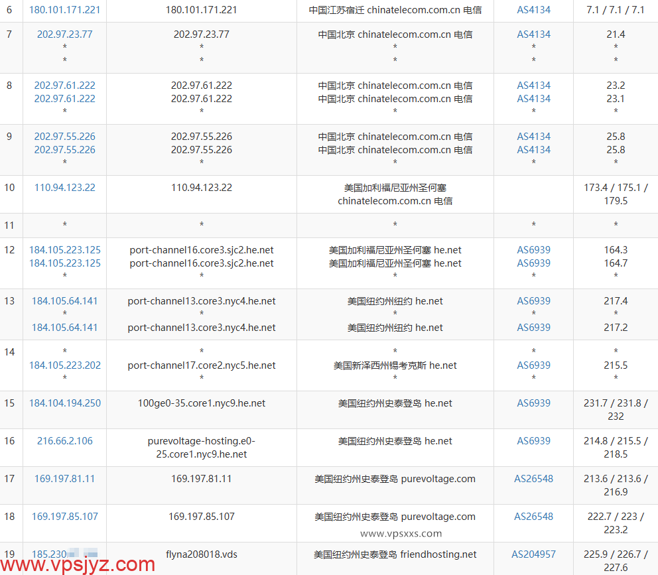Select hostname 100ge0-35.core1.nyc9.he.net
Viewport: 658px width, 575px height.
click(202, 403)
